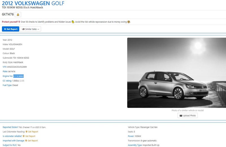This screenshot has height=147, width=226.
Task: Click the lemon emoji icon in warning line
Action: pyautogui.click(x=73, y=22)
